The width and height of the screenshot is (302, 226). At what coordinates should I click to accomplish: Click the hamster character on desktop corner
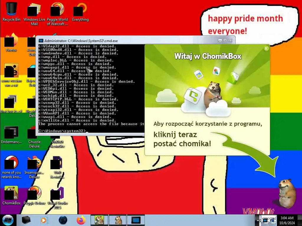(287, 193)
